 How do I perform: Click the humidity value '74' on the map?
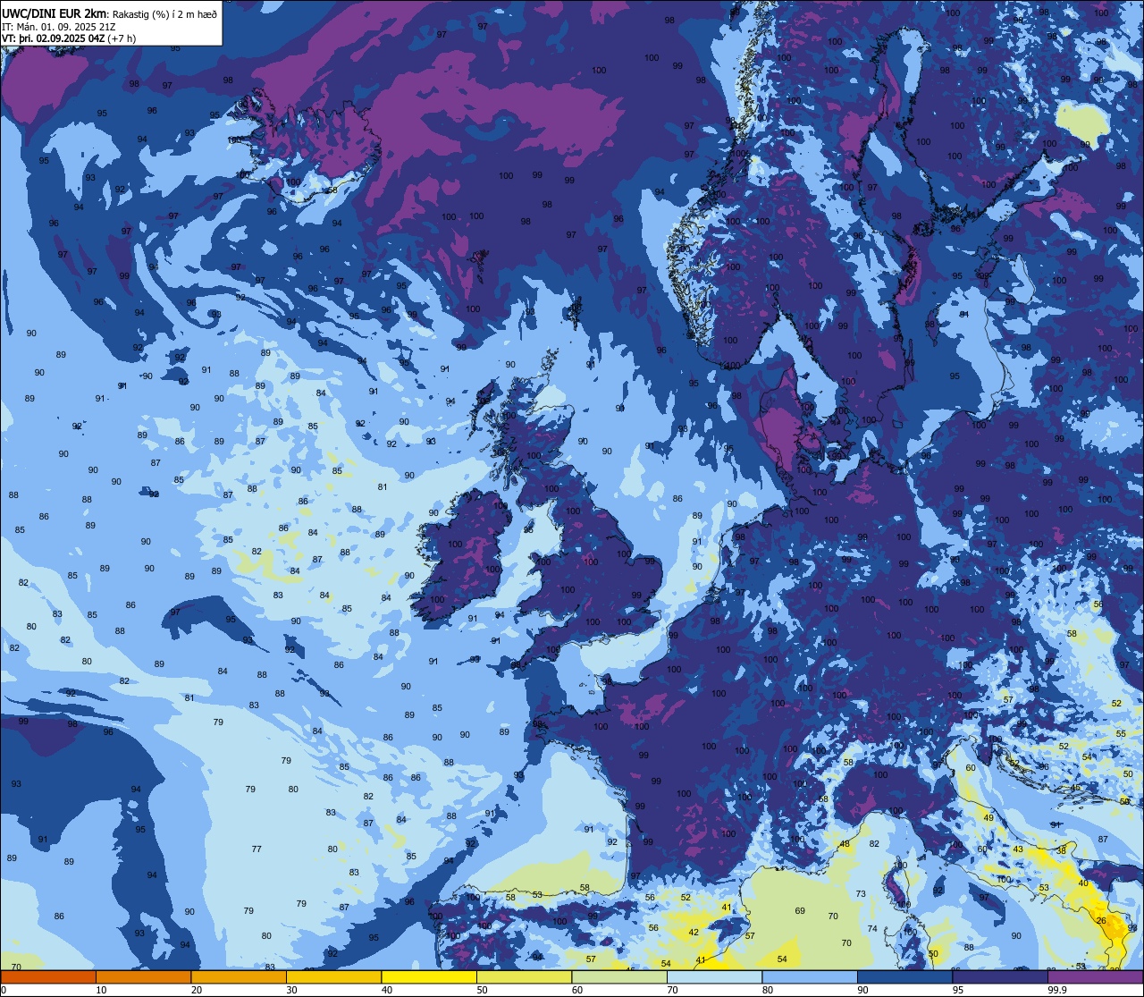pos(872,929)
